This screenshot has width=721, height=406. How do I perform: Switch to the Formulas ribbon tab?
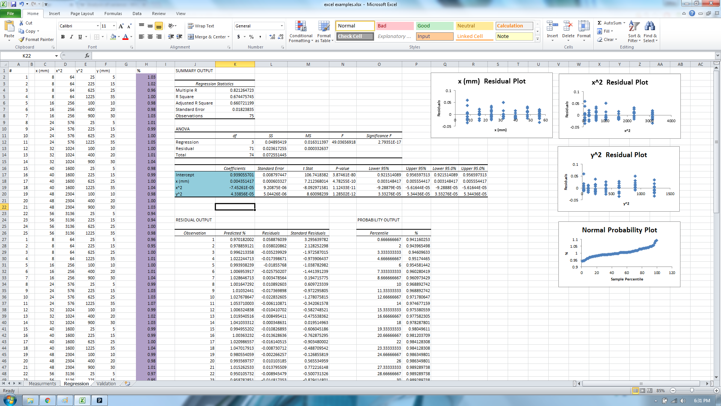113,14
